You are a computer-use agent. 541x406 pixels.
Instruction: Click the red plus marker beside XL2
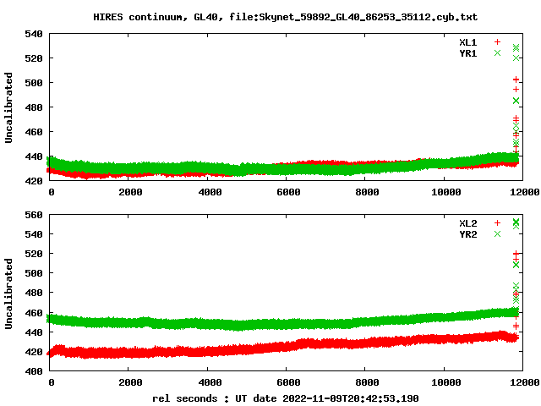coord(497,222)
